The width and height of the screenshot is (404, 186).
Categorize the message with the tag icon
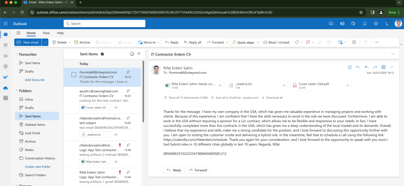tap(297, 43)
